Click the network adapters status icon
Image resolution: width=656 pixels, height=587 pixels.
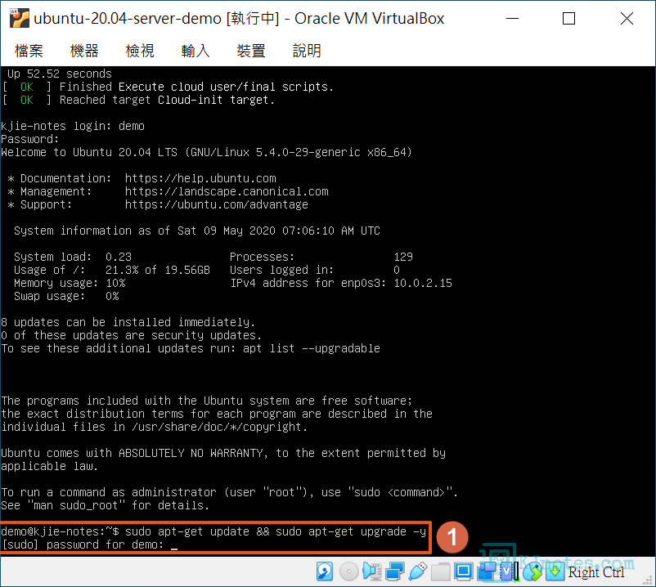(x=394, y=571)
